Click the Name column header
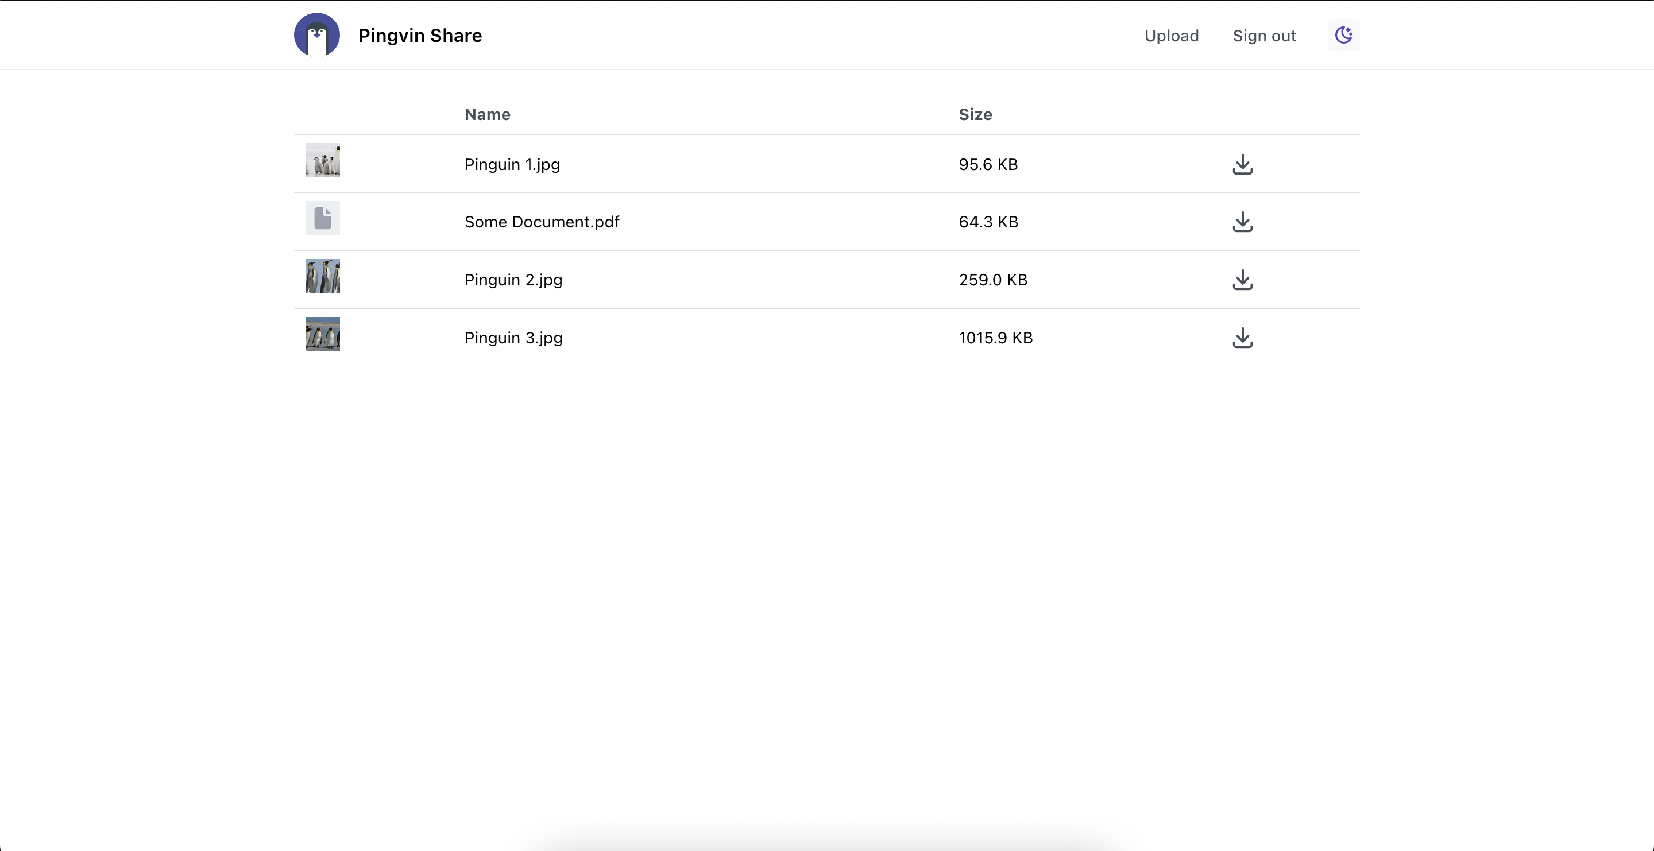Viewport: 1654px width, 851px height. 488,114
